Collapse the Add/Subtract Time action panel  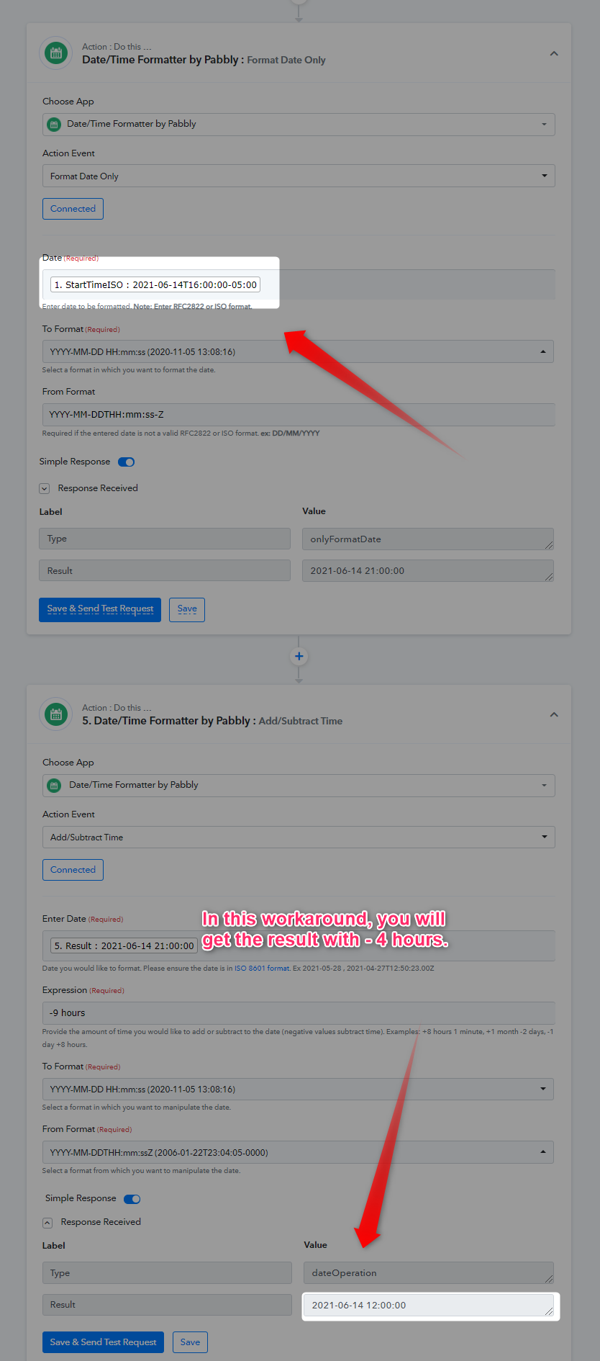coord(553,715)
